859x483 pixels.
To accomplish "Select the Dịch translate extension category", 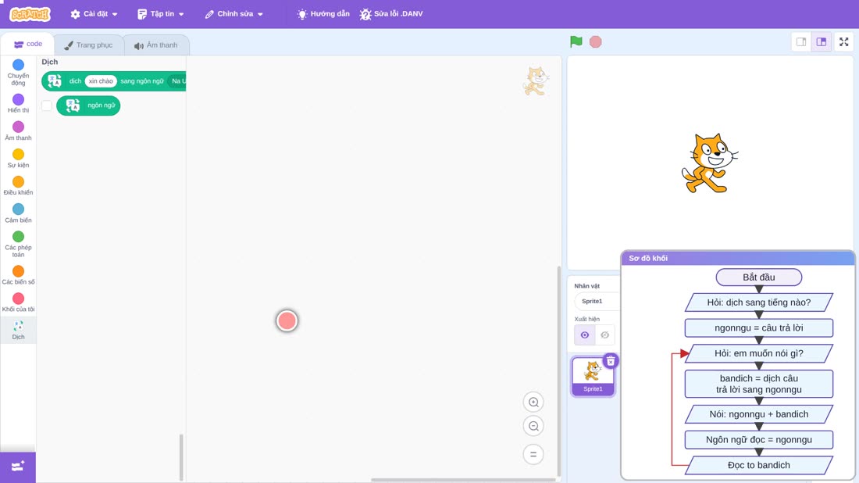I will (18, 330).
